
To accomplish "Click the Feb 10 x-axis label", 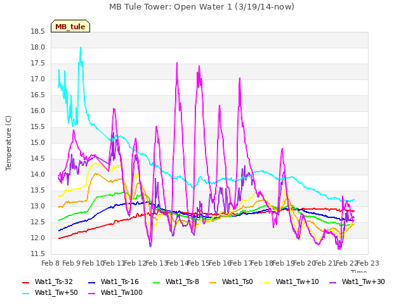I will 93,263.
